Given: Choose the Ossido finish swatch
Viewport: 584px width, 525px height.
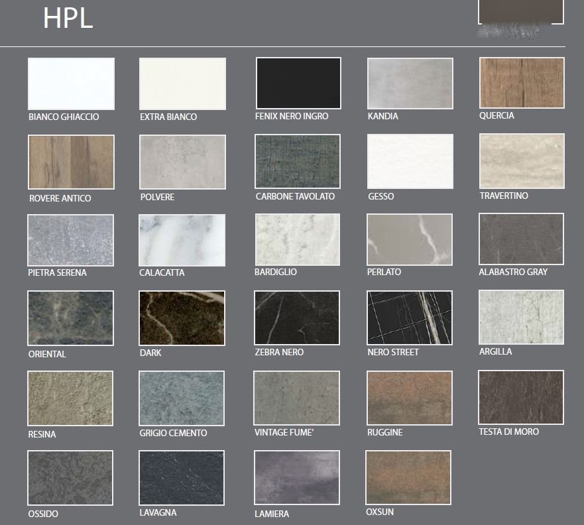Looking at the screenshot, I should tap(70, 478).
